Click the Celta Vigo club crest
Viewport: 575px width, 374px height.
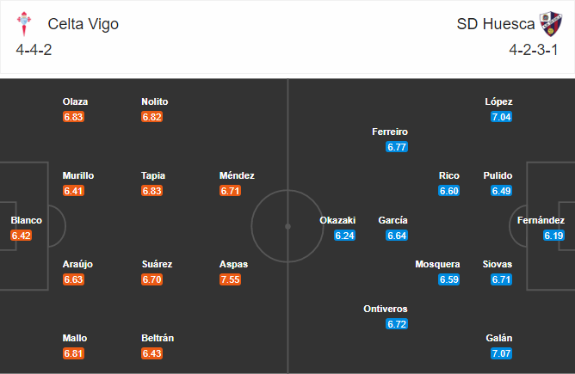tap(24, 24)
